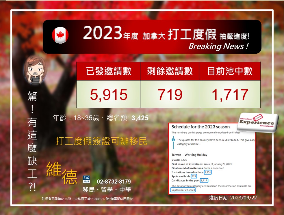Click the phone number '02-8732-8179'
The width and height of the screenshot is (284, 215).
tap(114, 182)
